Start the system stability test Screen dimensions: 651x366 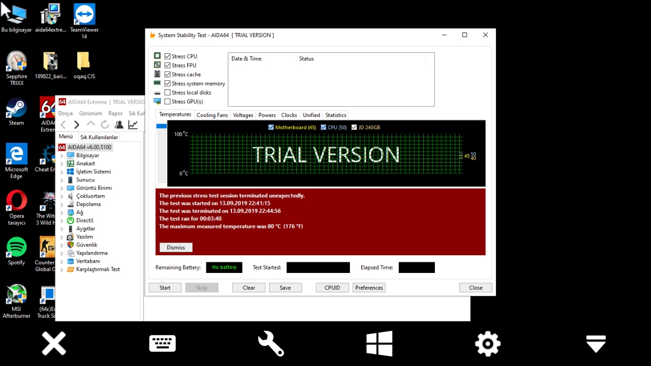tap(165, 288)
